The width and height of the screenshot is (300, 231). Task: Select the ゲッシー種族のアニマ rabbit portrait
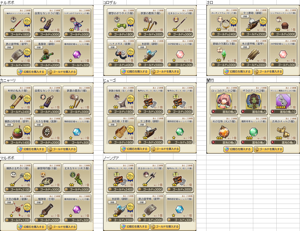tap(283, 101)
